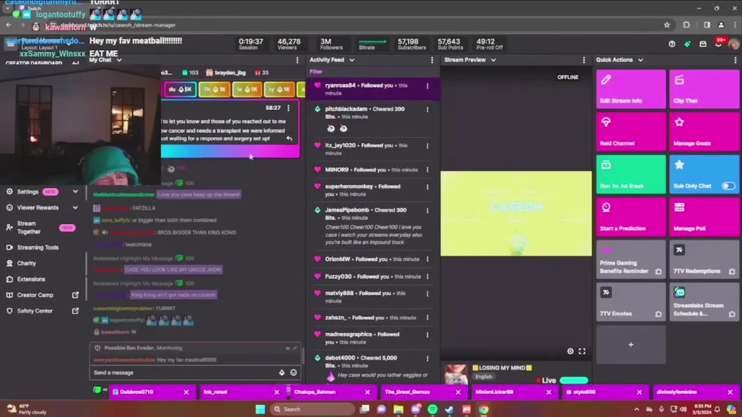Start a Prediction quick action
Viewport: 742px width, 417px height.
(631, 217)
